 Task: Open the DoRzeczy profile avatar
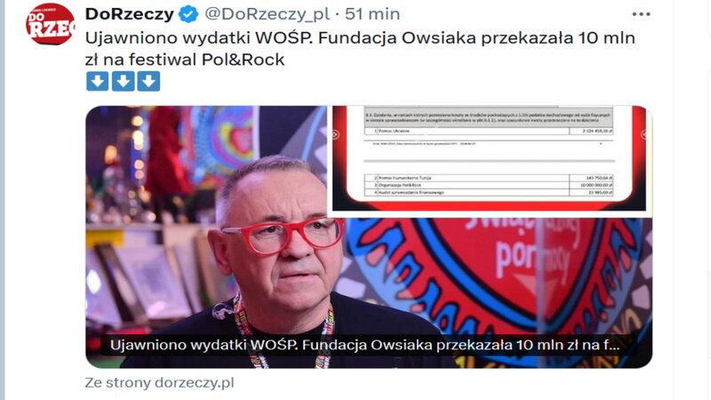coord(51,24)
